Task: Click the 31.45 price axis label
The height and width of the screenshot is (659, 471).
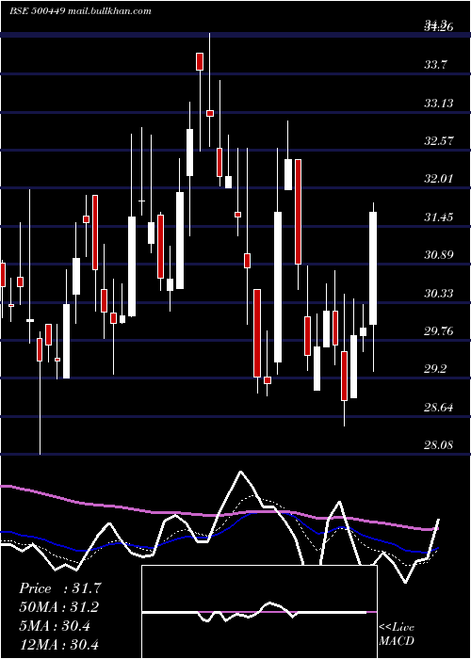Action: [x=439, y=217]
